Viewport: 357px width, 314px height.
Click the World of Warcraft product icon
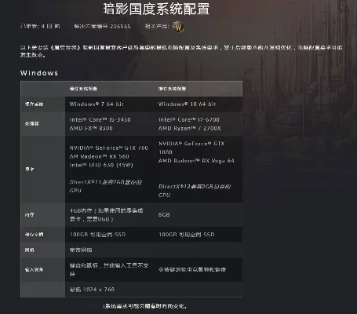click(179, 27)
